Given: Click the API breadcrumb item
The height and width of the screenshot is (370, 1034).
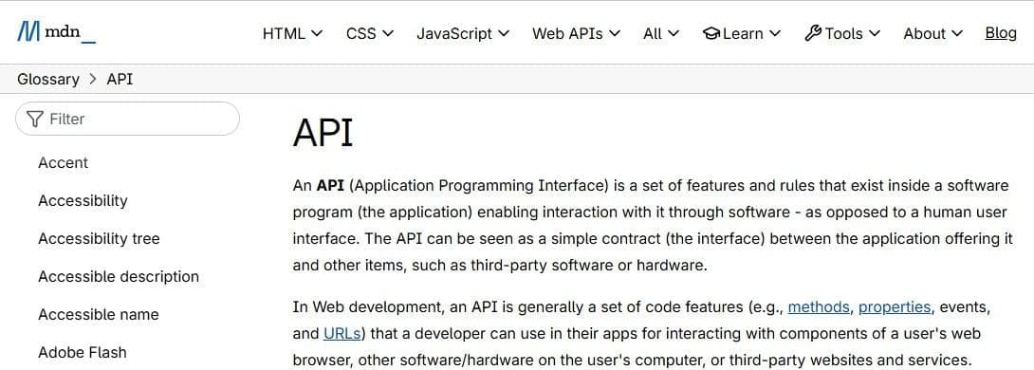Looking at the screenshot, I should point(120,79).
